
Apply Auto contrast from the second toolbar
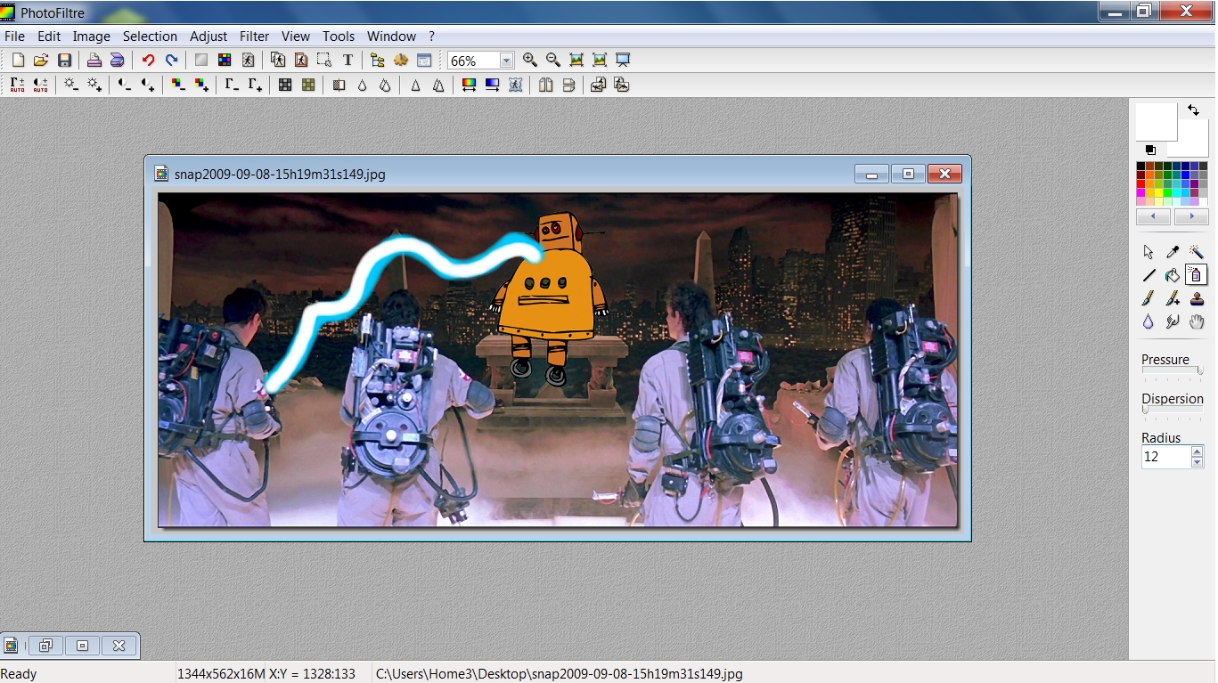pos(41,85)
